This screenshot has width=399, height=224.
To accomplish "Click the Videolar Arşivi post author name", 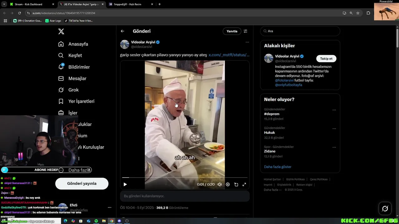I will click(x=143, y=42).
